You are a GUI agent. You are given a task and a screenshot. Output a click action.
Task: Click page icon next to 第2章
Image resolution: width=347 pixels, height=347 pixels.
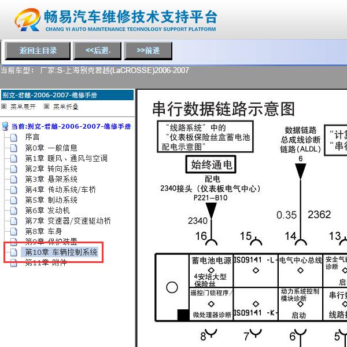tap(14, 169)
